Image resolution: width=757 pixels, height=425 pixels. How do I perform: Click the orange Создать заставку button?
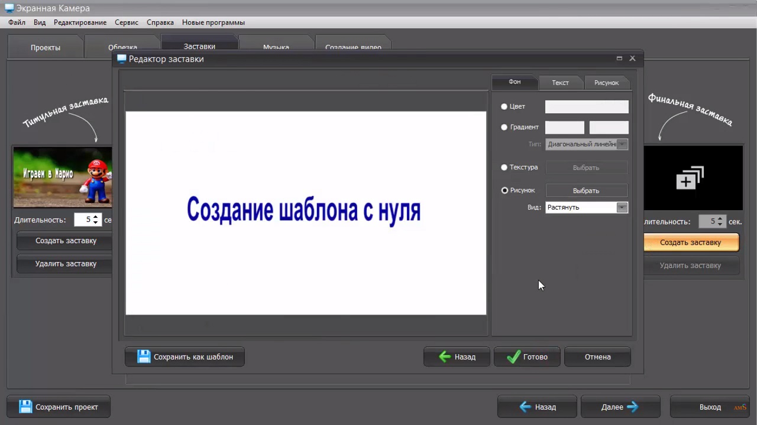(x=690, y=243)
